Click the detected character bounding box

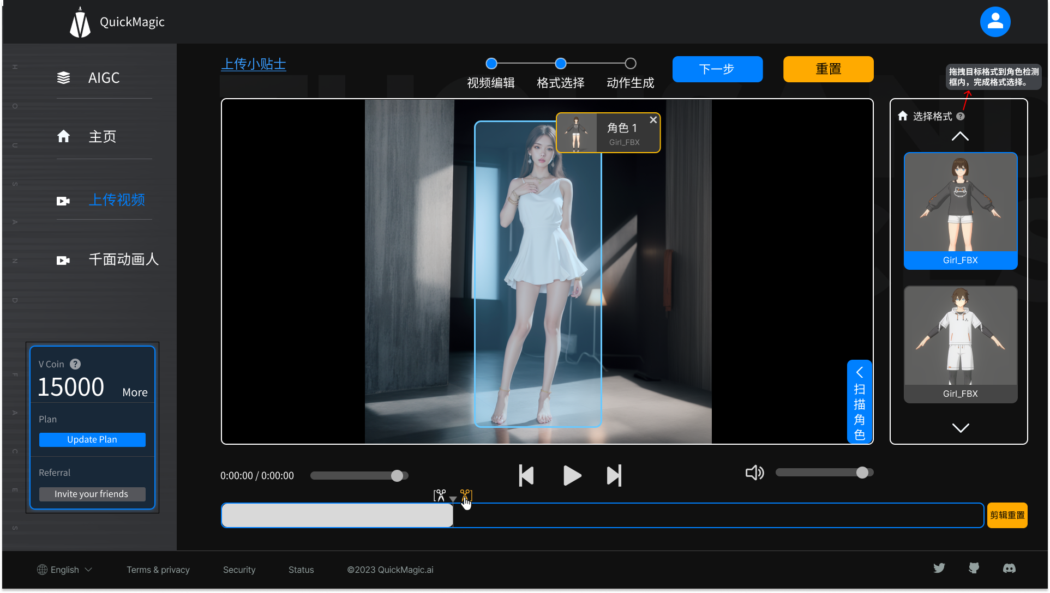click(x=538, y=274)
